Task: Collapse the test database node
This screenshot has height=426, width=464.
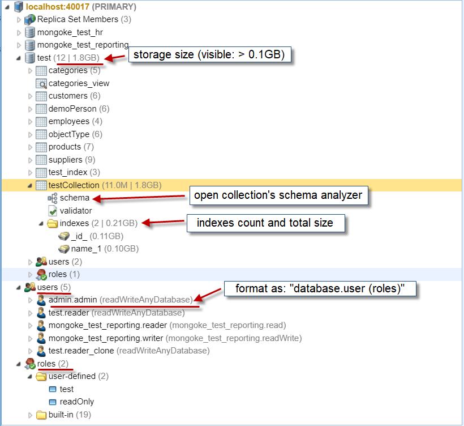Action: [19, 58]
